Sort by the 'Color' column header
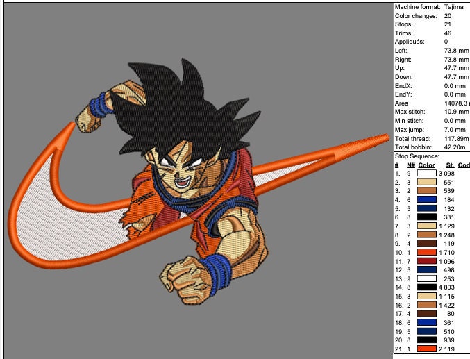 pos(426,165)
